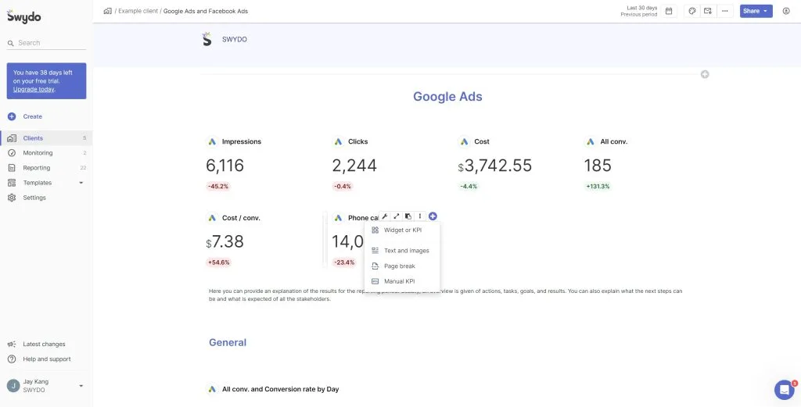Click the Cost value $3,742.55

click(x=495, y=166)
